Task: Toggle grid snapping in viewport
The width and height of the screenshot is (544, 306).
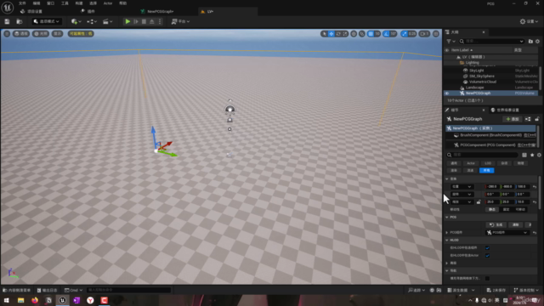Action: tap(371, 34)
